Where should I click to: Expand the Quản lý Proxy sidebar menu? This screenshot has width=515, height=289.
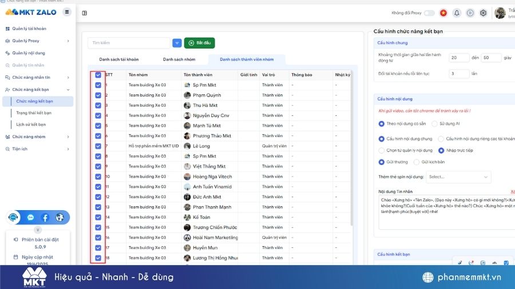click(x=37, y=41)
